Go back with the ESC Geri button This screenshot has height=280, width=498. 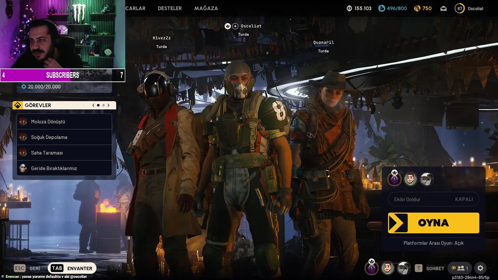[x=27, y=268]
